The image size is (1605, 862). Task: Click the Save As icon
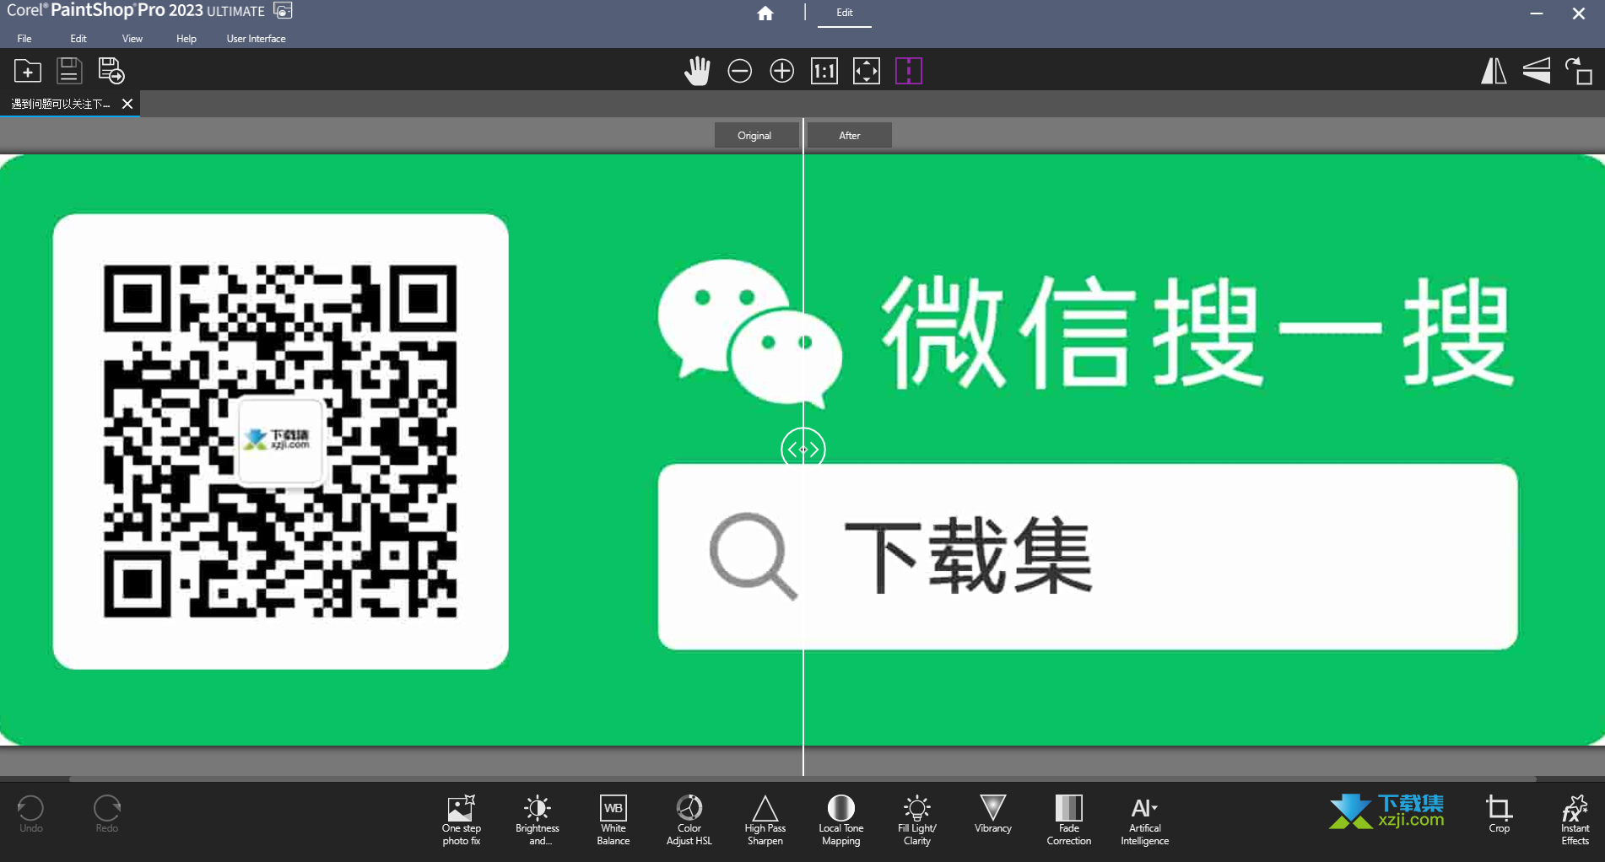(x=111, y=71)
